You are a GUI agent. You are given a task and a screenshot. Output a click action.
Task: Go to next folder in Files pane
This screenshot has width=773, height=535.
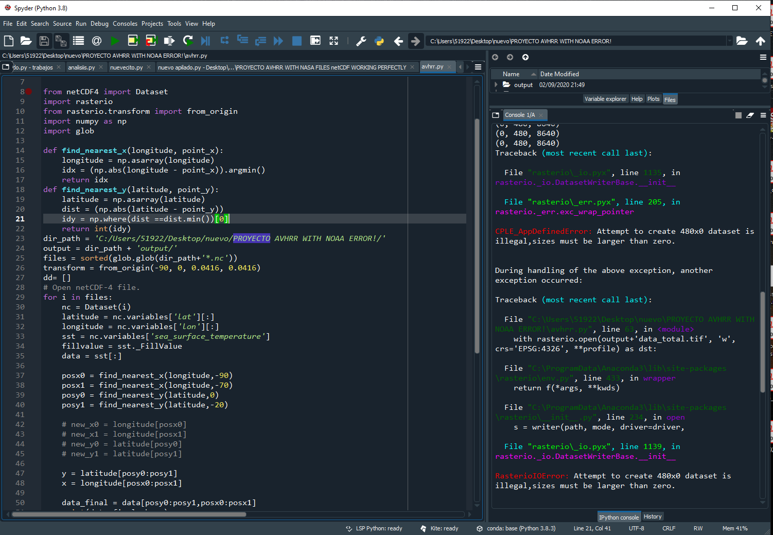(x=510, y=57)
